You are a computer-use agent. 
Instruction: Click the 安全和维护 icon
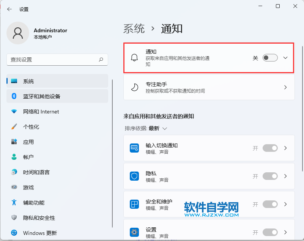click(x=135, y=204)
